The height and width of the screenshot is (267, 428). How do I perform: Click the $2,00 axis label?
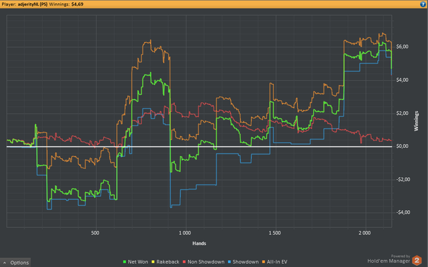click(x=402, y=113)
